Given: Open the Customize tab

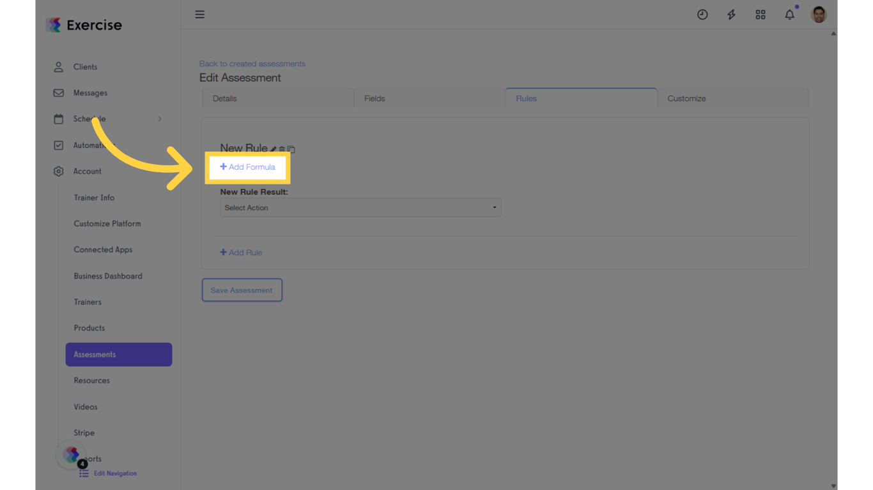Looking at the screenshot, I should 686,98.
